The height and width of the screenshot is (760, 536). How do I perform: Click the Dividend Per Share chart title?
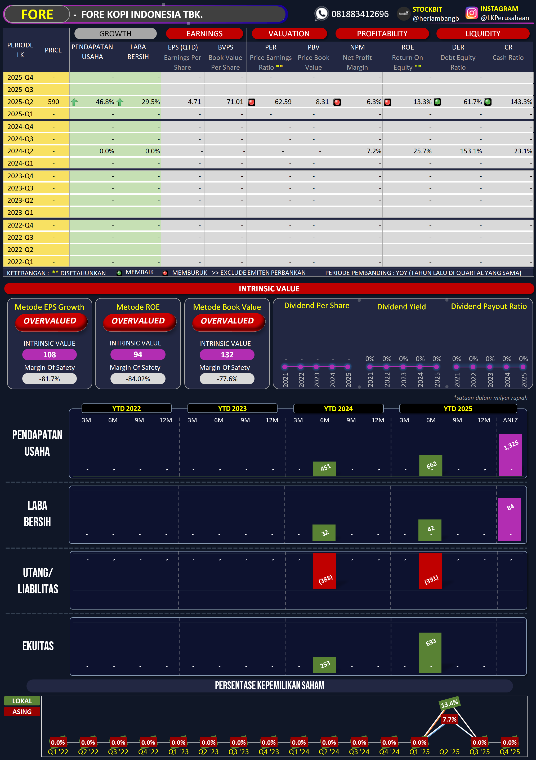[317, 305]
